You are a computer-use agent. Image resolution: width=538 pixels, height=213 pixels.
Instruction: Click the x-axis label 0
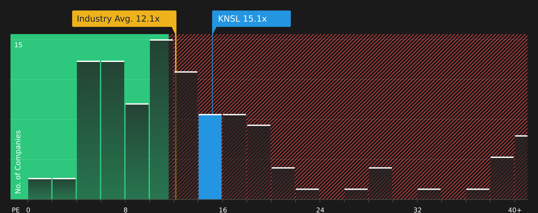tap(28, 210)
